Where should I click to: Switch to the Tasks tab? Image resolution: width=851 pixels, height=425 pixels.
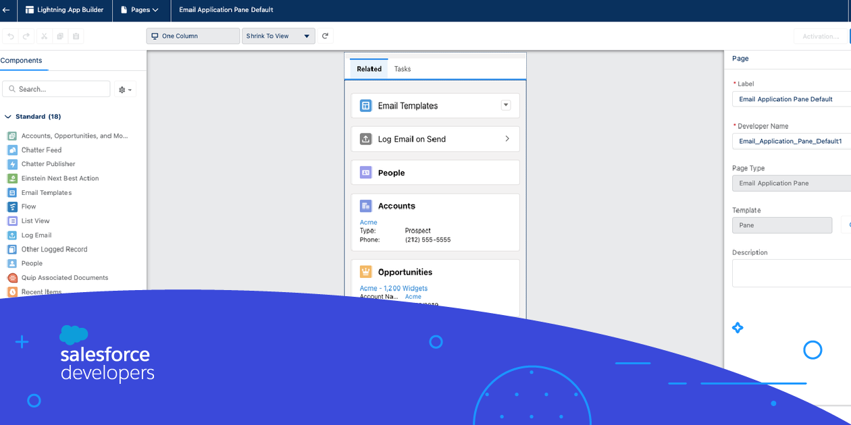[403, 69]
